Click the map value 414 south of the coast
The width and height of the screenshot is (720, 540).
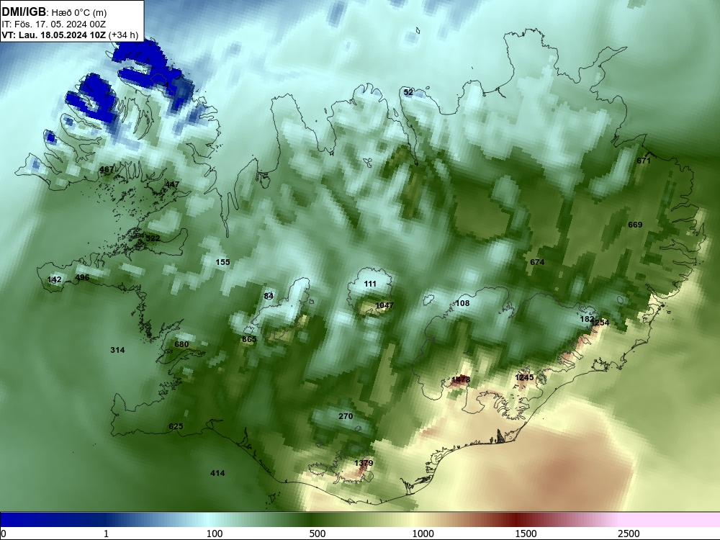click(x=217, y=474)
